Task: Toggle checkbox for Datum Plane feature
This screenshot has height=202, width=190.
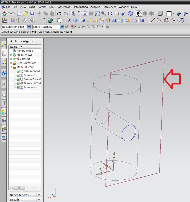Action: point(18,79)
